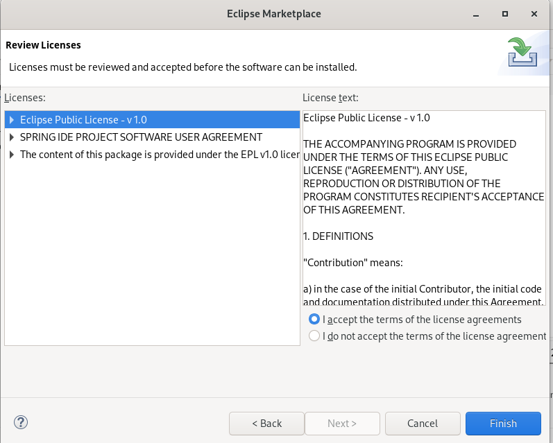The width and height of the screenshot is (553, 443).
Task: Go back with the Back button
Action: click(266, 424)
